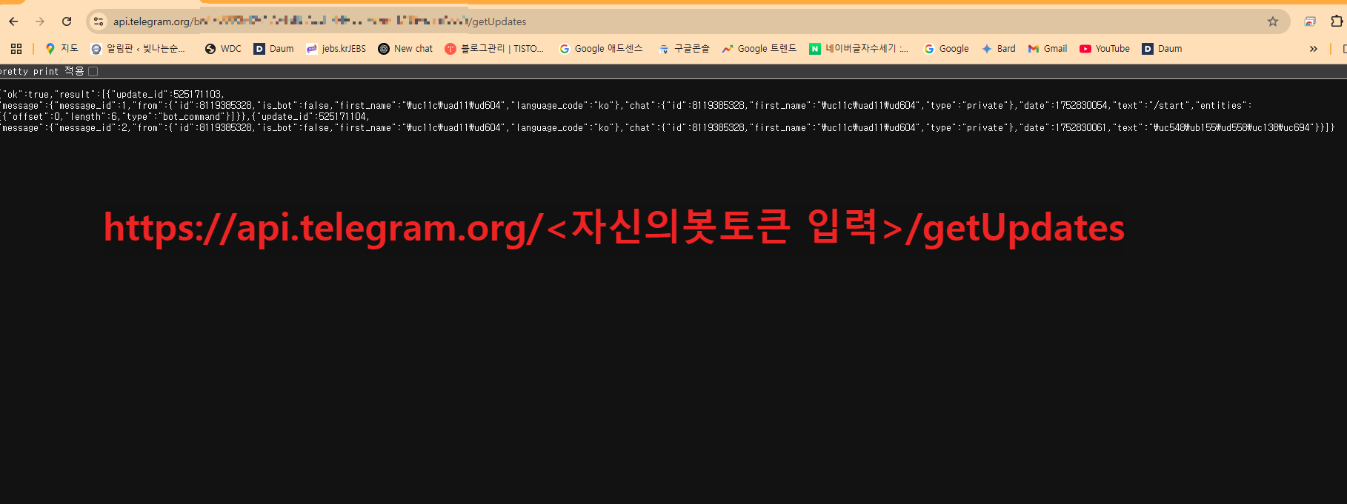Click the "update_id":525171104 text in JSON
The width and height of the screenshot is (1347, 504).
pos(312,117)
